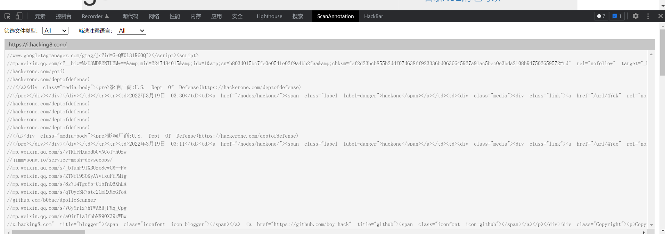This screenshot has height=234, width=665.
Task: Open the Lighthouse tab
Action: click(269, 16)
